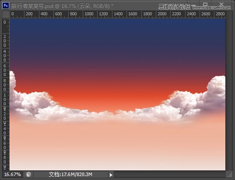This screenshot has height=180, width=235.
Task: Click the document title 旅行者某某号.psd
Action: 32,6
